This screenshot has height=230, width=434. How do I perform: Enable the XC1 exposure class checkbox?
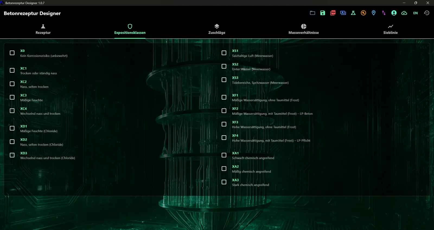point(12,70)
